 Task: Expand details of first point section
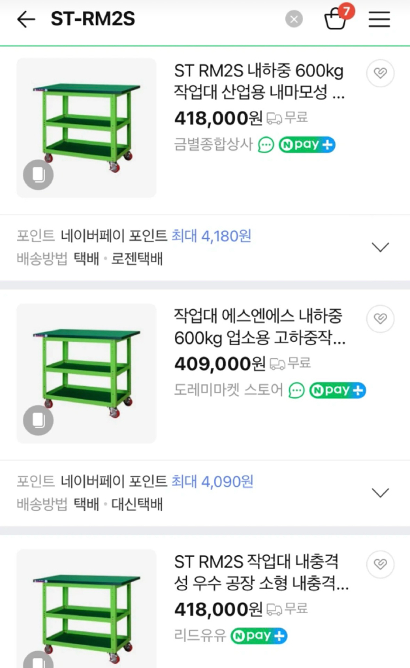[380, 247]
